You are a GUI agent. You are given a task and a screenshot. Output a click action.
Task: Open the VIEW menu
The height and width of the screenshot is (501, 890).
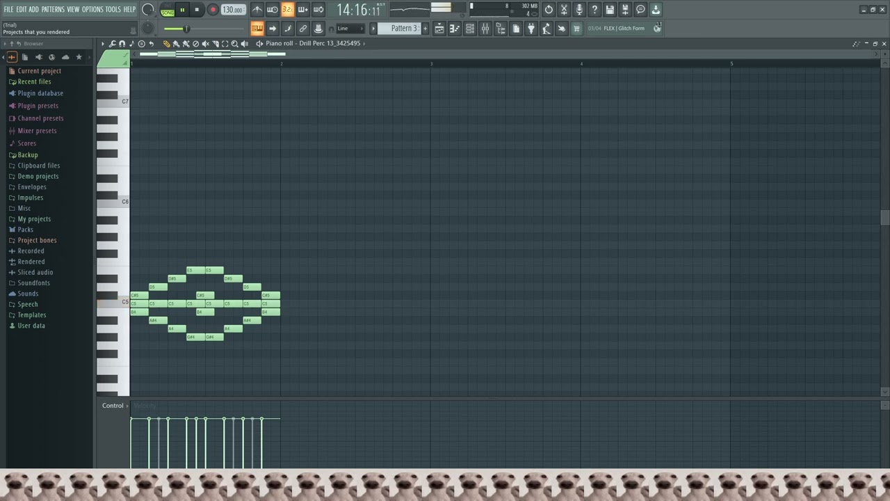pyautogui.click(x=73, y=9)
